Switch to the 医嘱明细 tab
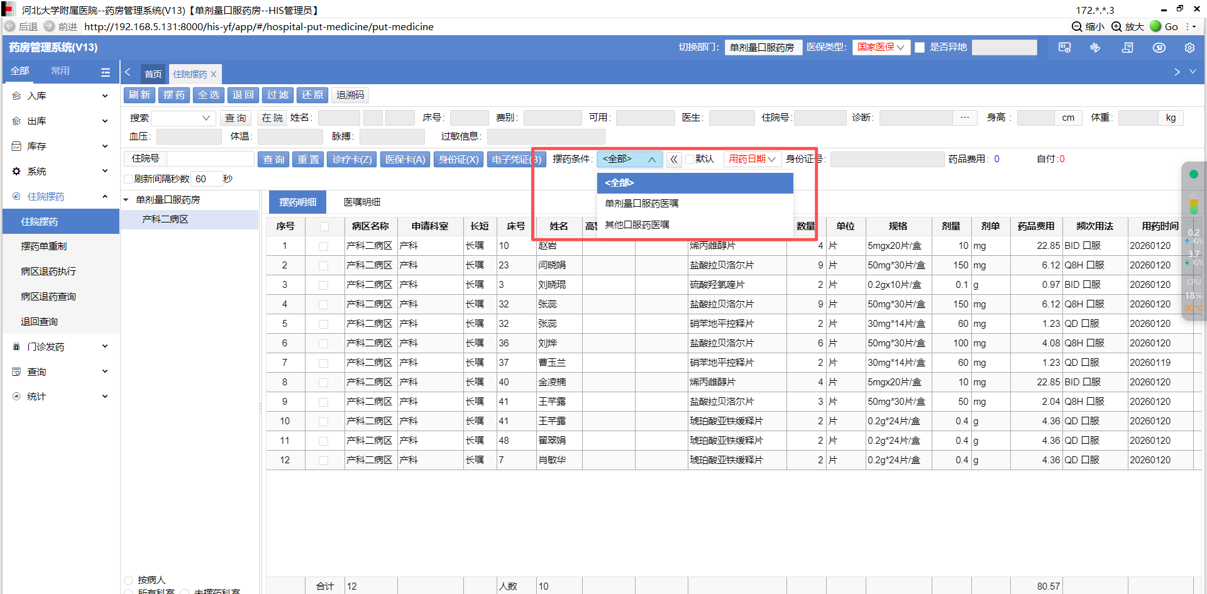Screen dimensions: 1207x594 pos(361,202)
